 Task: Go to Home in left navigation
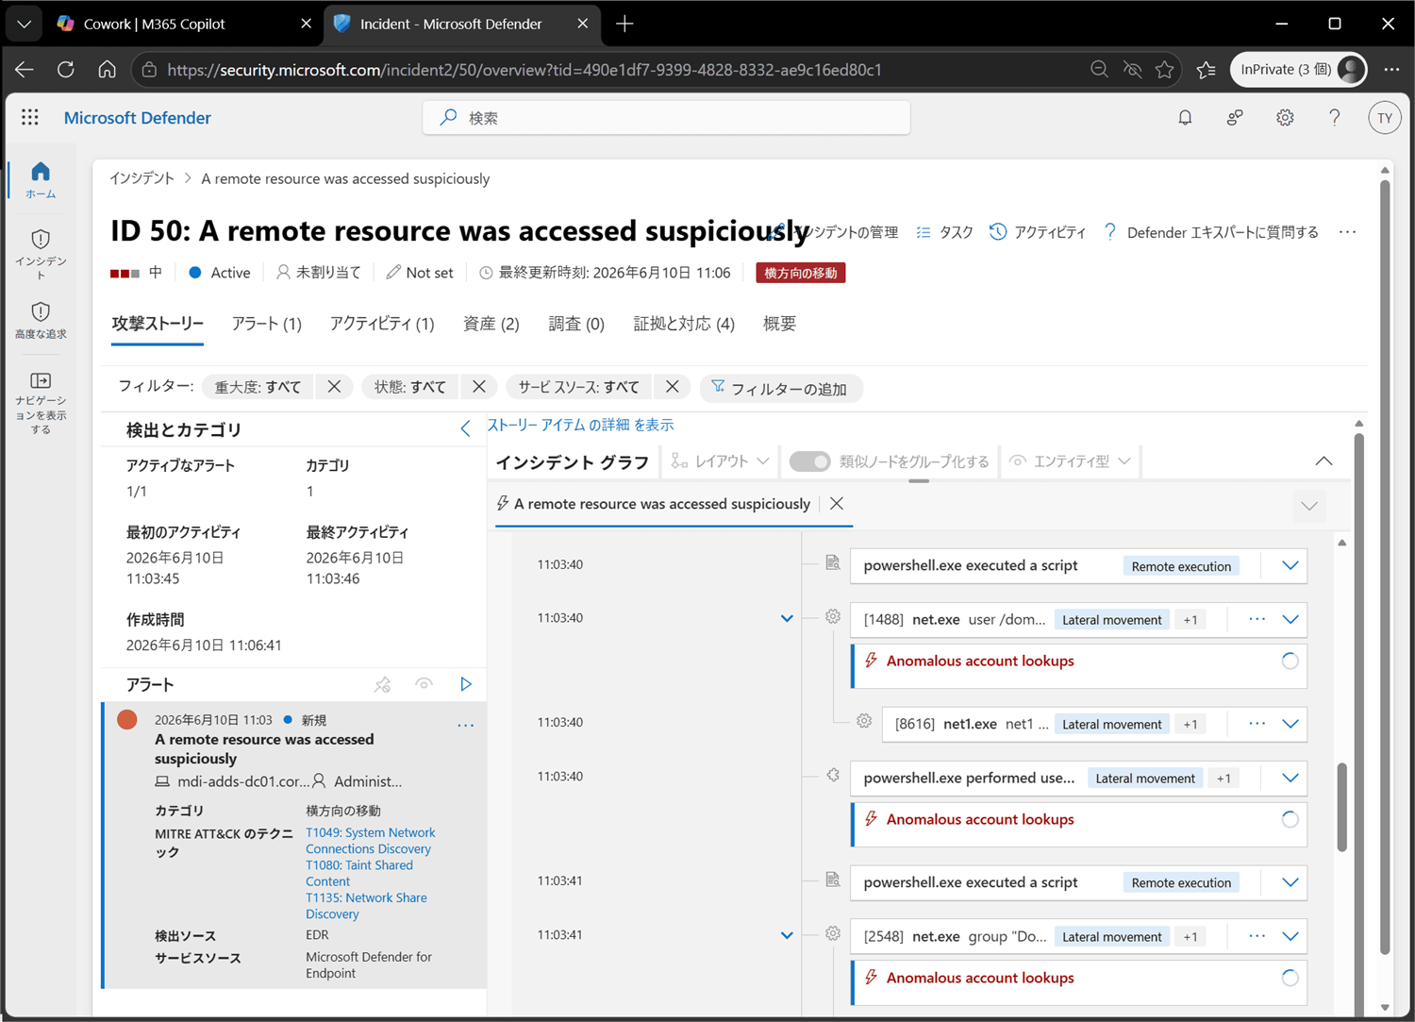[41, 179]
